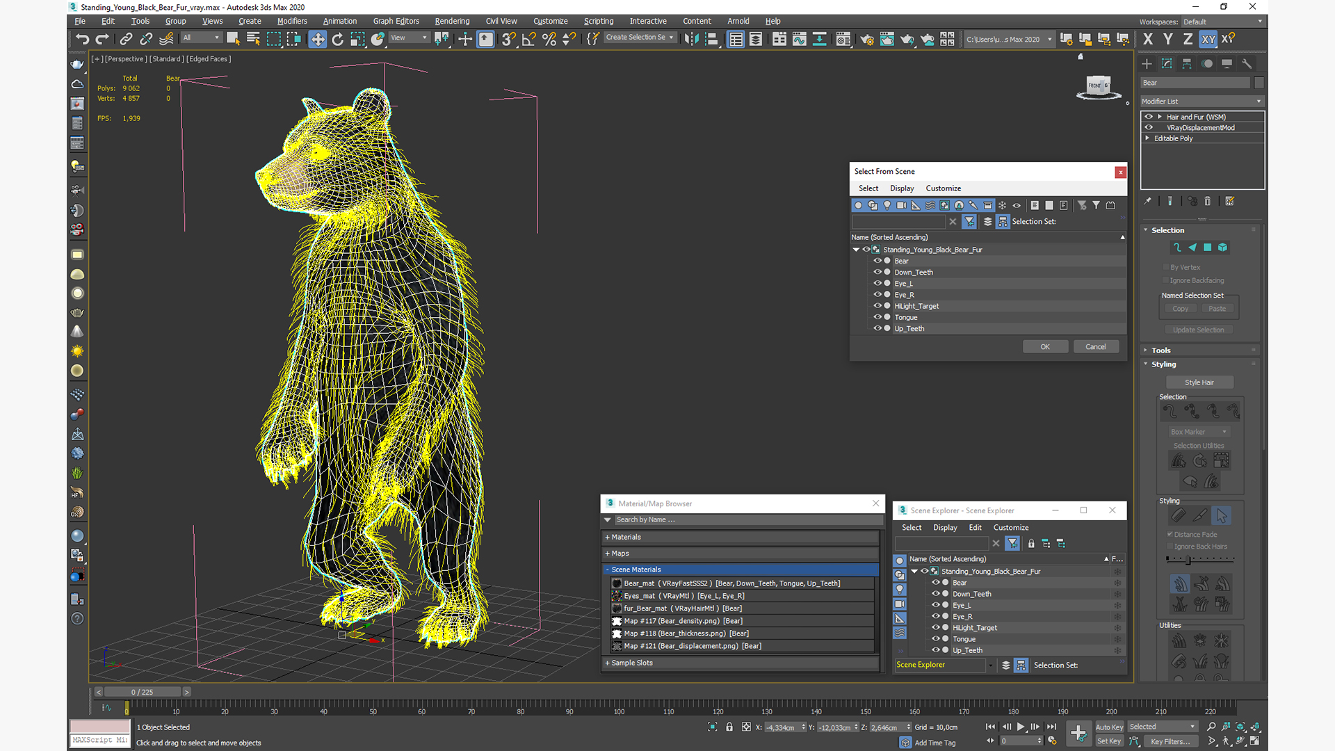This screenshot has width=1335, height=751.
Task: Click the Undo arrow in main toolbar
Action: pyautogui.click(x=83, y=39)
